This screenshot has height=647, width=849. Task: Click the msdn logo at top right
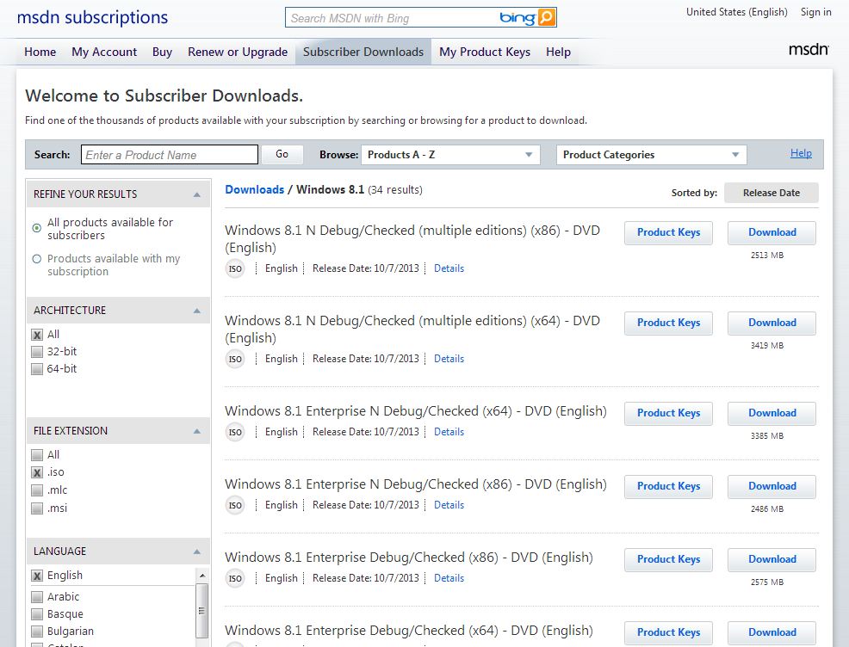click(x=809, y=49)
